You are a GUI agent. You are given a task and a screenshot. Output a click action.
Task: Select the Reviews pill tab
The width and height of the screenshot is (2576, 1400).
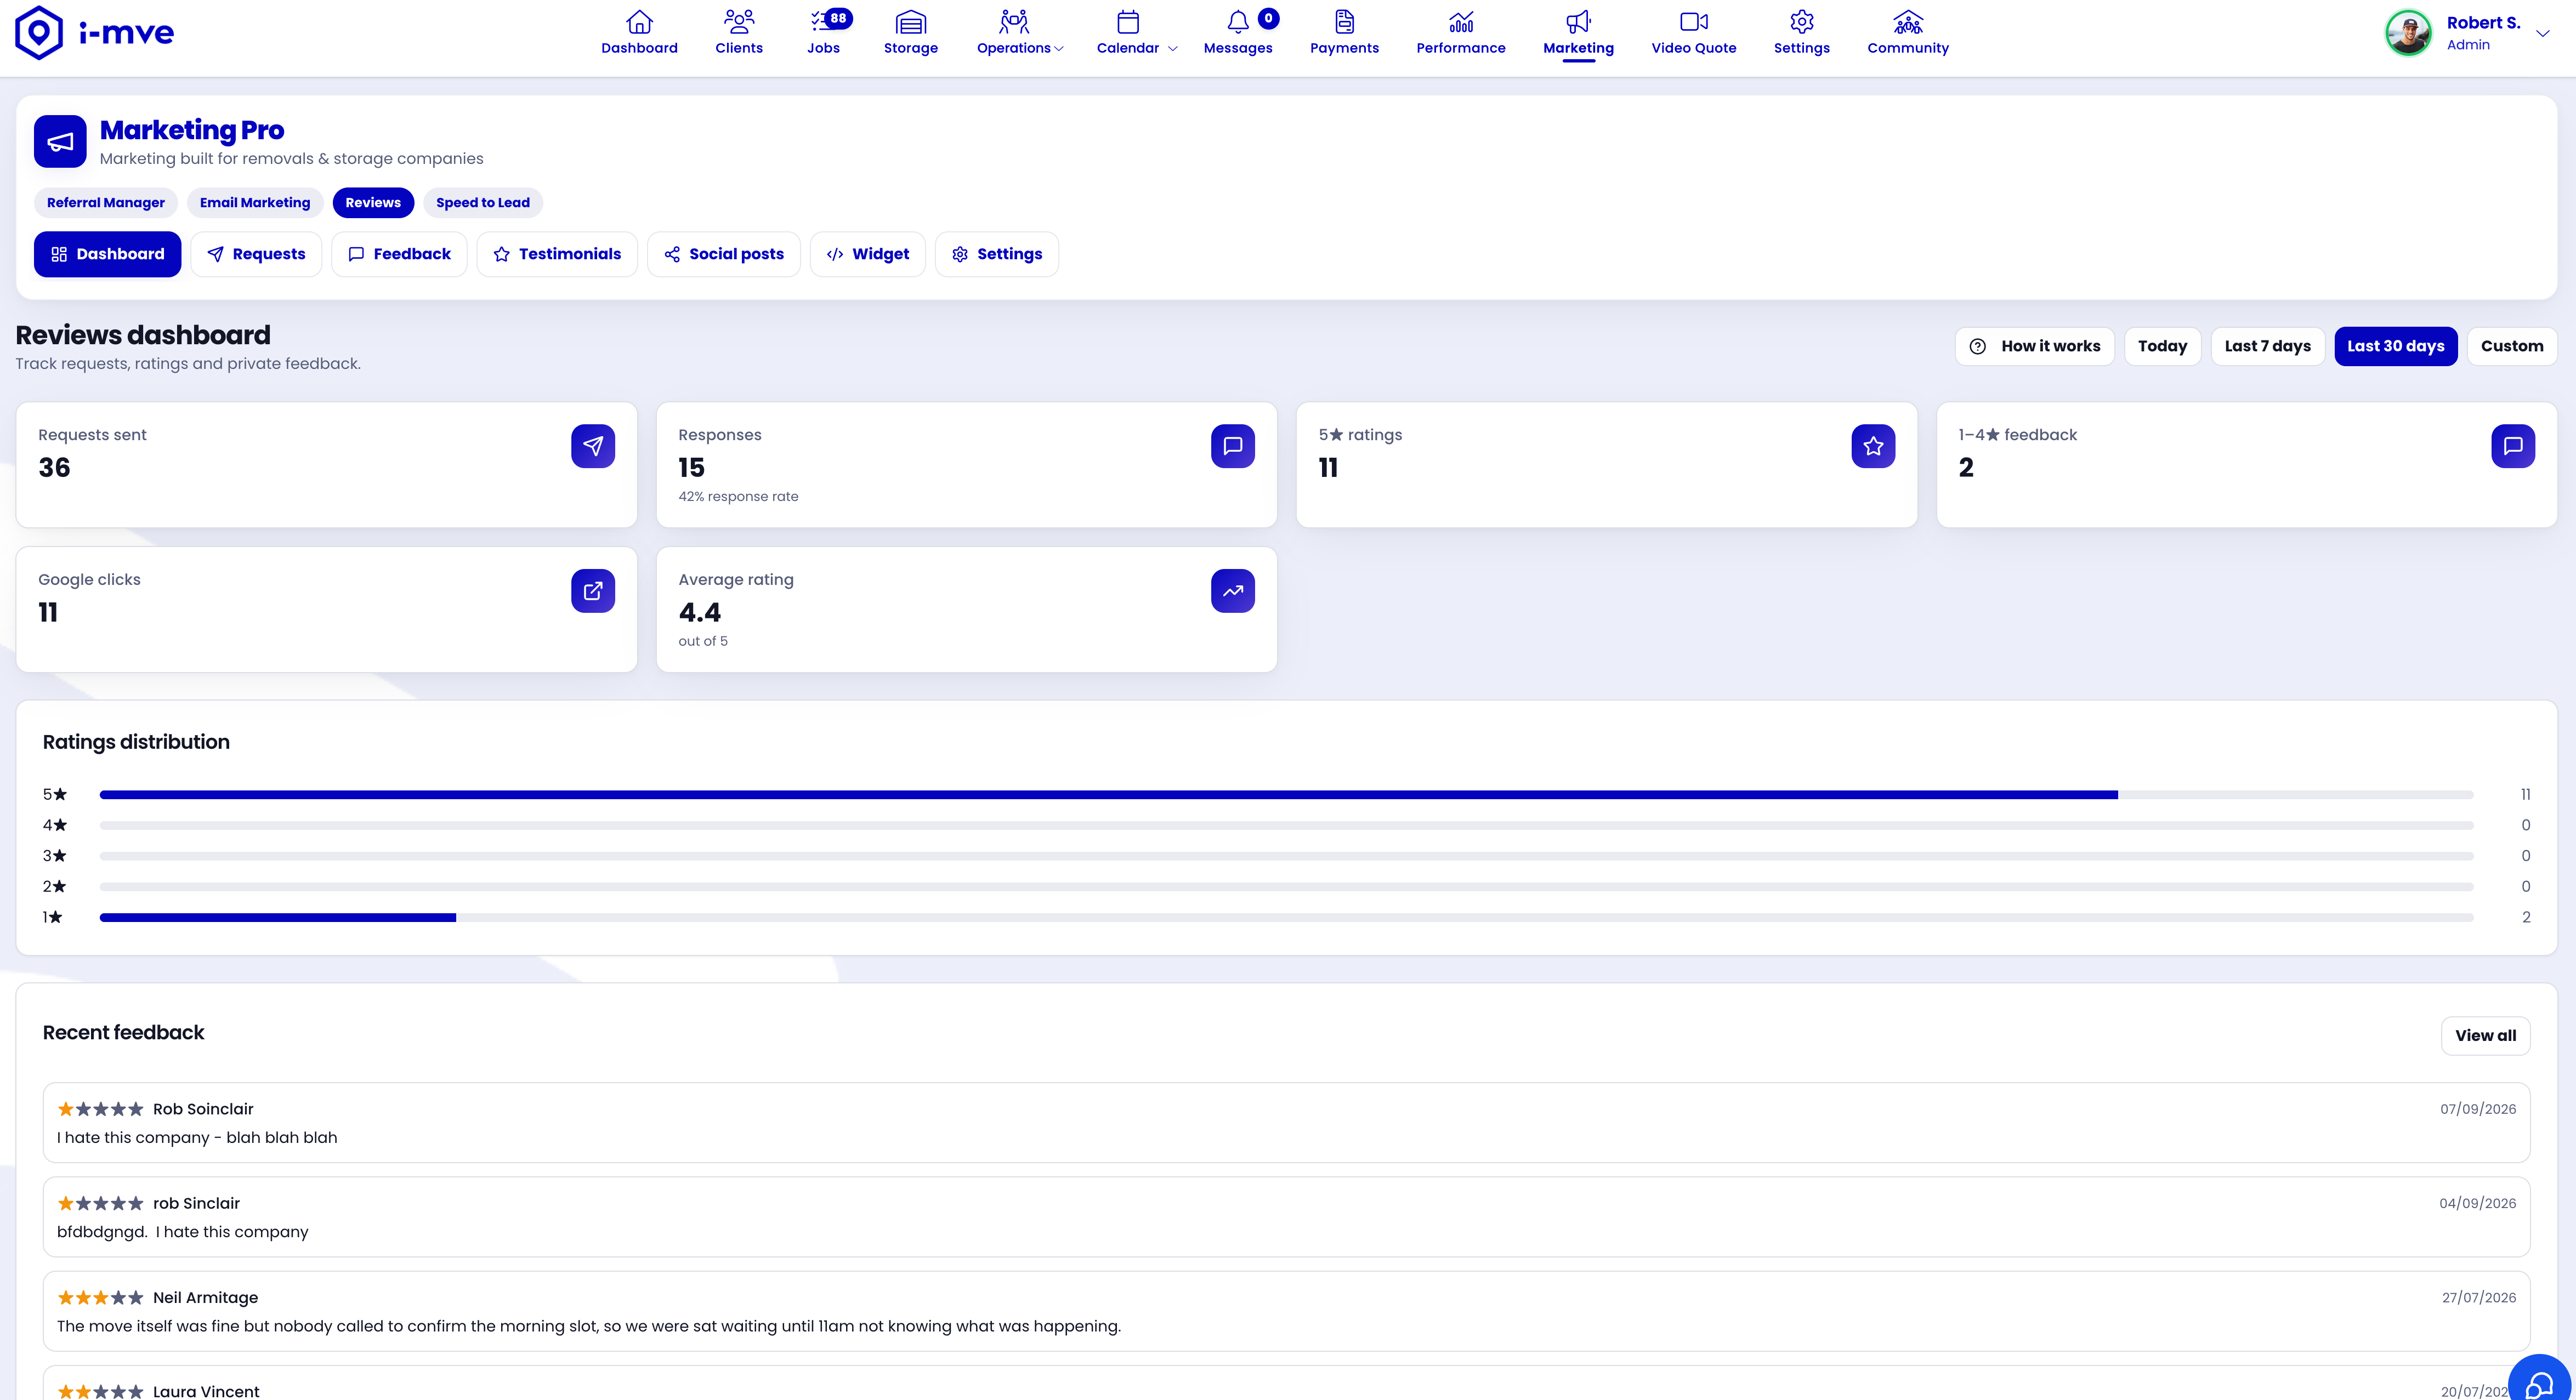[373, 203]
